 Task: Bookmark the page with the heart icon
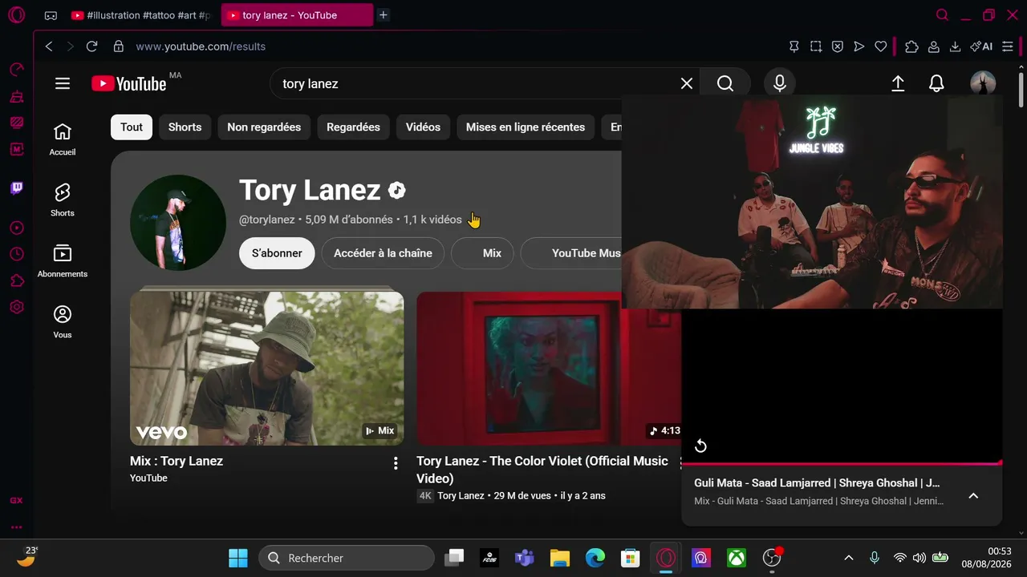881,46
